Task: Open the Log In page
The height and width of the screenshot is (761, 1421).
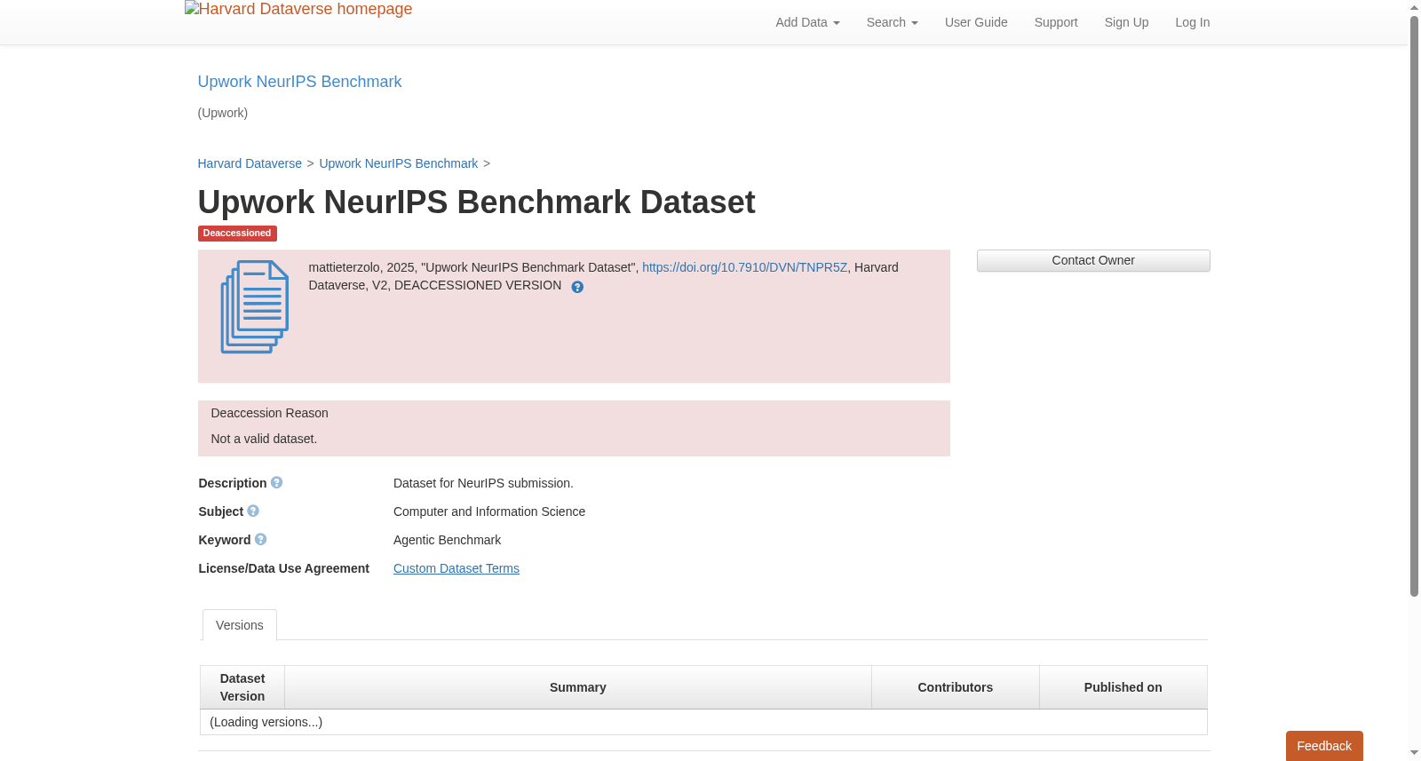Action: point(1192,22)
